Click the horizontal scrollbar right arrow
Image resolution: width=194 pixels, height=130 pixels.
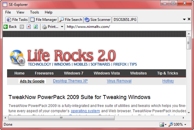pyautogui.click(x=183, y=118)
